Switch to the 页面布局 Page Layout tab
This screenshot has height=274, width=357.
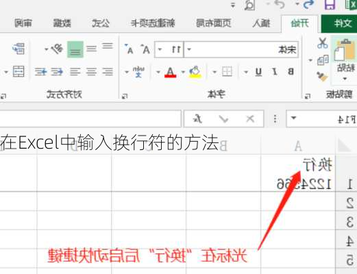click(x=214, y=23)
